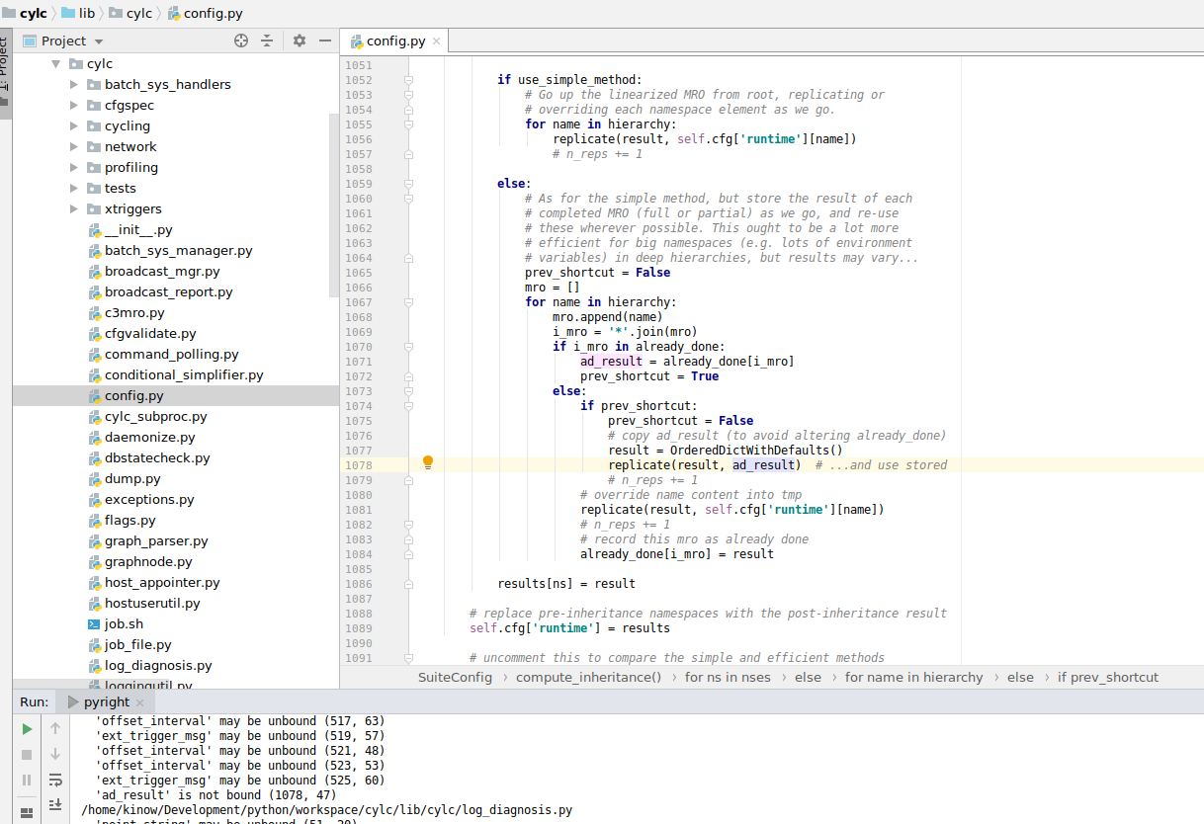This screenshot has height=824, width=1204.
Task: Hide the Project panel with minus icon
Action: click(325, 41)
